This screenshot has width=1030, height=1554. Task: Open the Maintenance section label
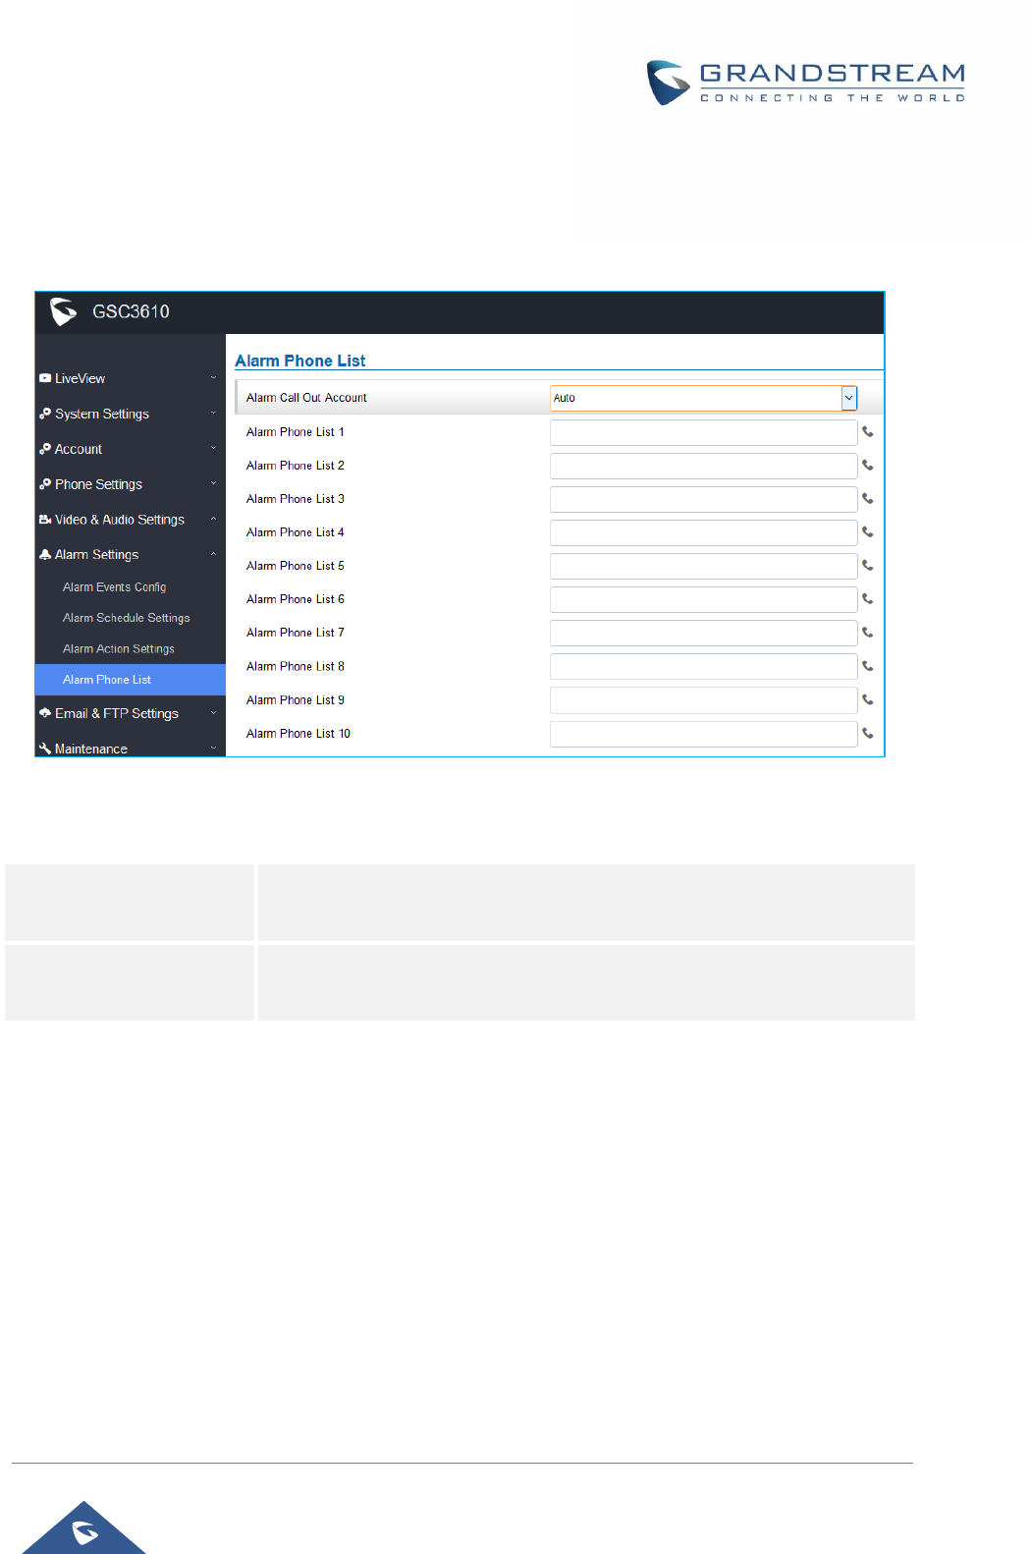(x=91, y=749)
